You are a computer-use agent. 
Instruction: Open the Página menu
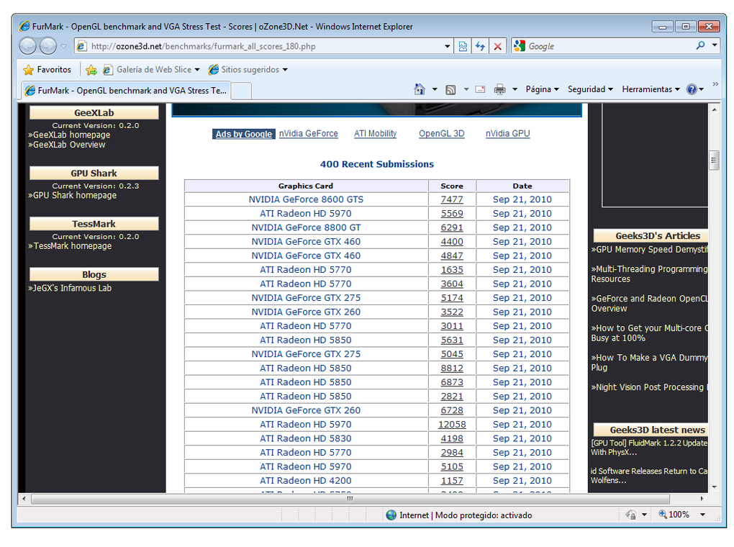pyautogui.click(x=542, y=89)
